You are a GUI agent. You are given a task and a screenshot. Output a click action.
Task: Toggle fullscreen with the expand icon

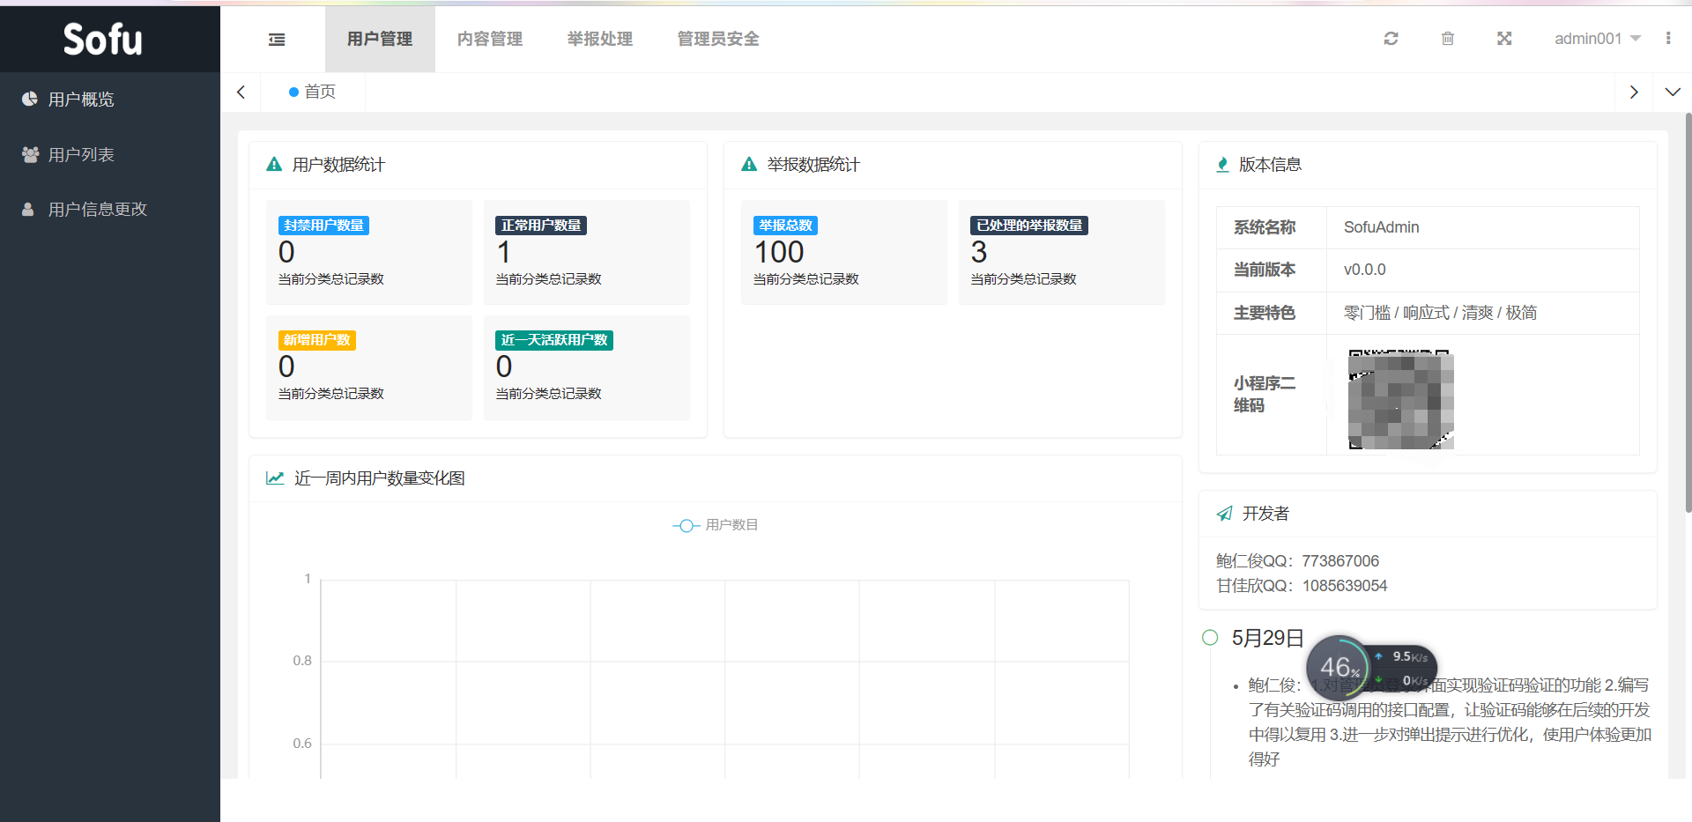click(x=1504, y=39)
